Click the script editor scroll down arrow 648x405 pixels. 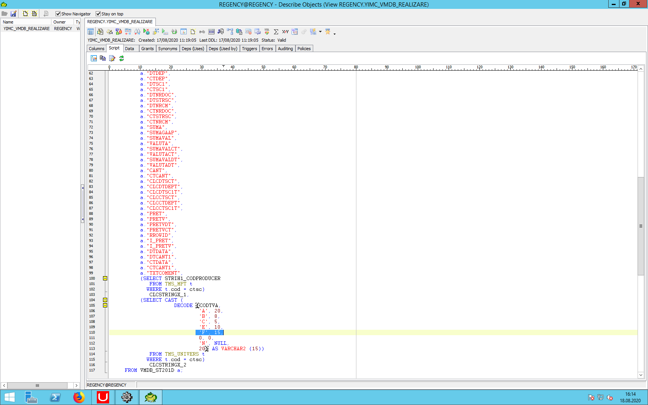coord(641,375)
